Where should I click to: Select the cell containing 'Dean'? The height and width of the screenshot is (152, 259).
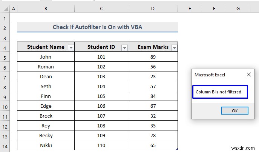pos(46,76)
